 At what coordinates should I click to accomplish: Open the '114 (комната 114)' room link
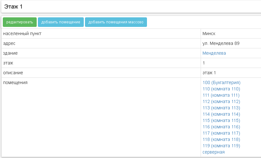pos(221,114)
